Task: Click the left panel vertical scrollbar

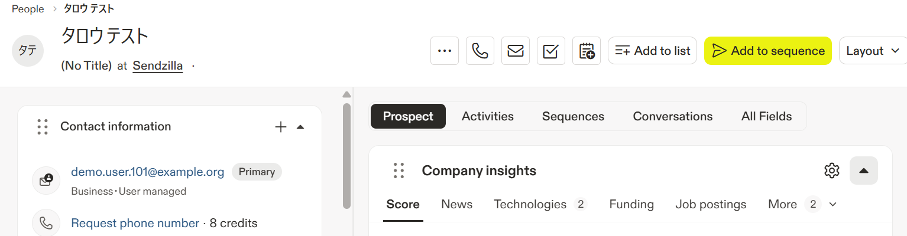Action: point(347,156)
